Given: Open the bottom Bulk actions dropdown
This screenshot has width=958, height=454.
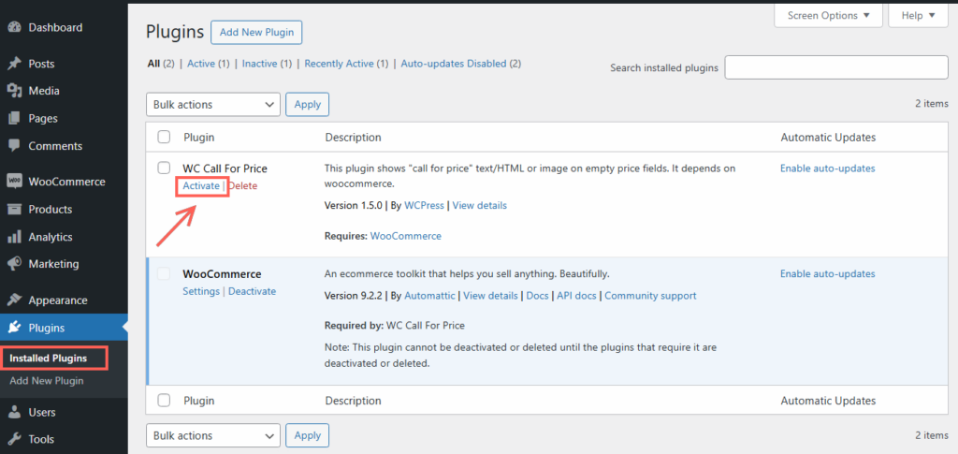Looking at the screenshot, I should pyautogui.click(x=213, y=435).
